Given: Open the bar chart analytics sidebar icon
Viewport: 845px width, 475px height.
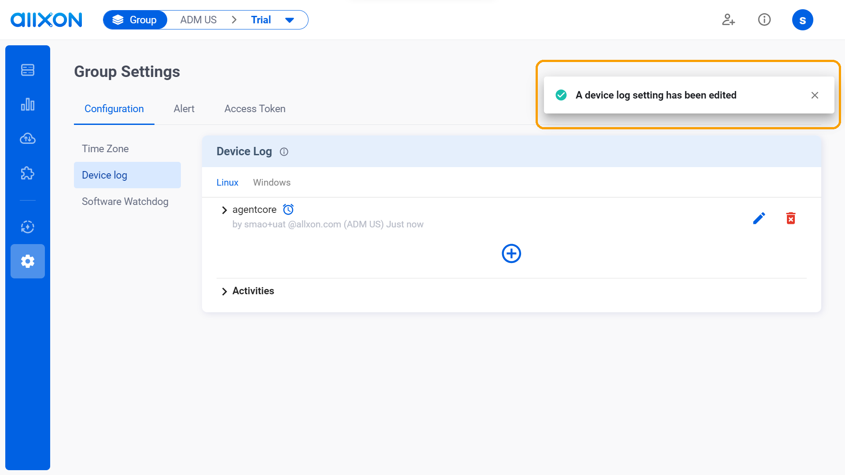Looking at the screenshot, I should 28,105.
